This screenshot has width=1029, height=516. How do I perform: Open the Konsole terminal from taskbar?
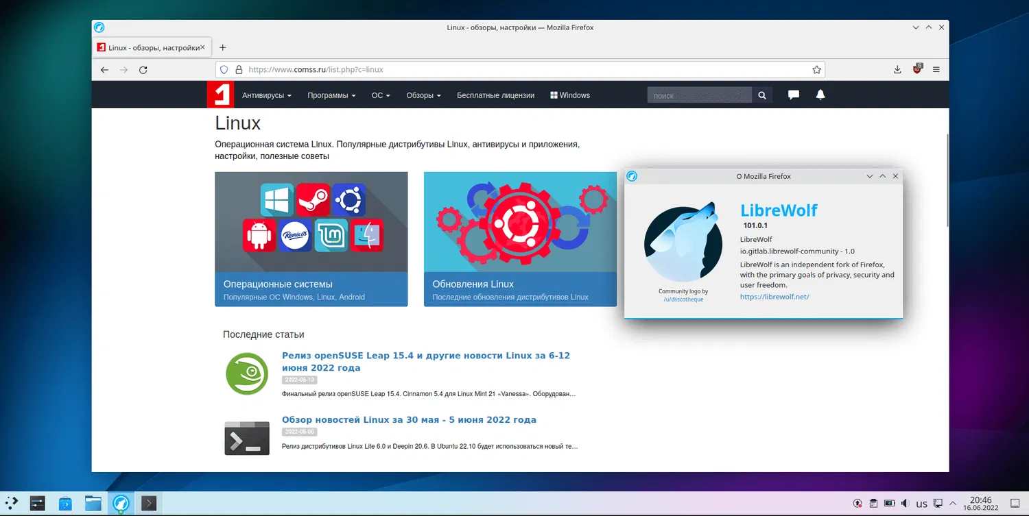click(149, 504)
